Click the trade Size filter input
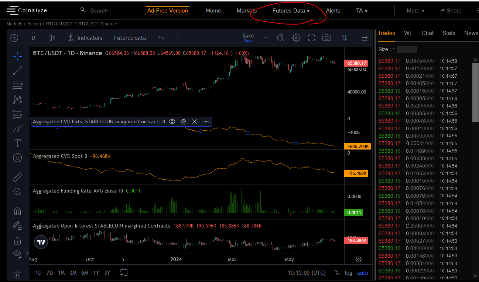The image size is (479, 282). tap(407, 49)
